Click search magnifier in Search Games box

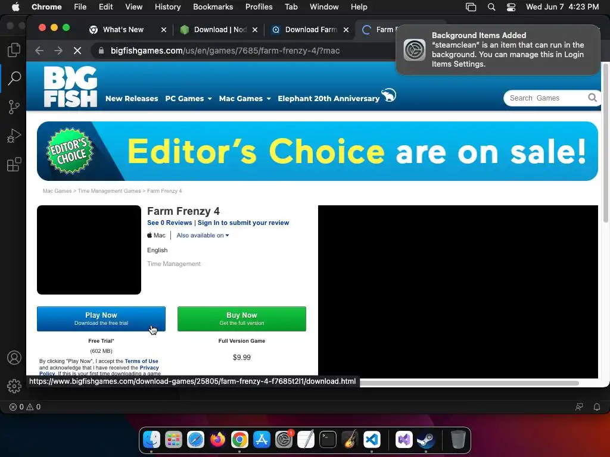[x=592, y=98]
